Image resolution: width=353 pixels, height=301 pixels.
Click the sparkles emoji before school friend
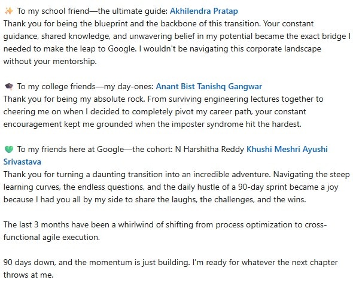coord(9,11)
